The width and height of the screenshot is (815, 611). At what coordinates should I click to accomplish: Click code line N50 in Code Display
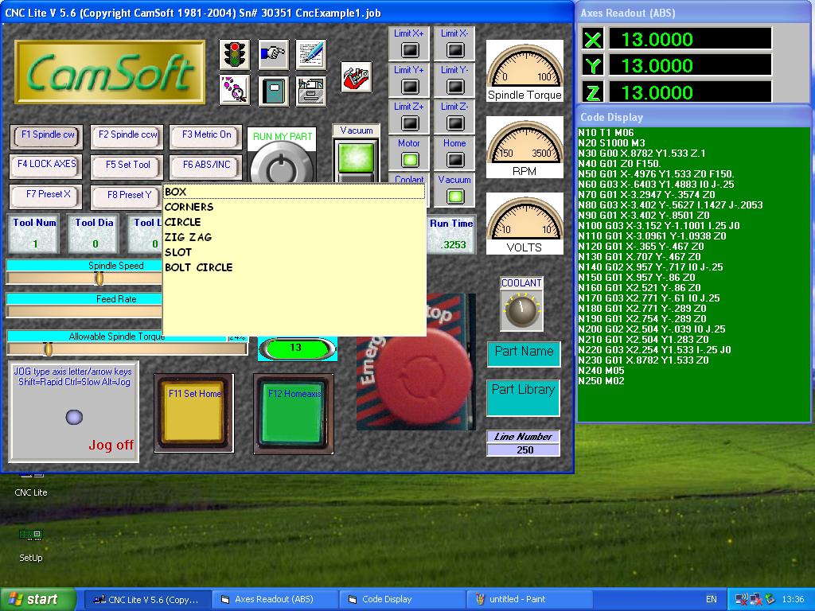(657, 174)
